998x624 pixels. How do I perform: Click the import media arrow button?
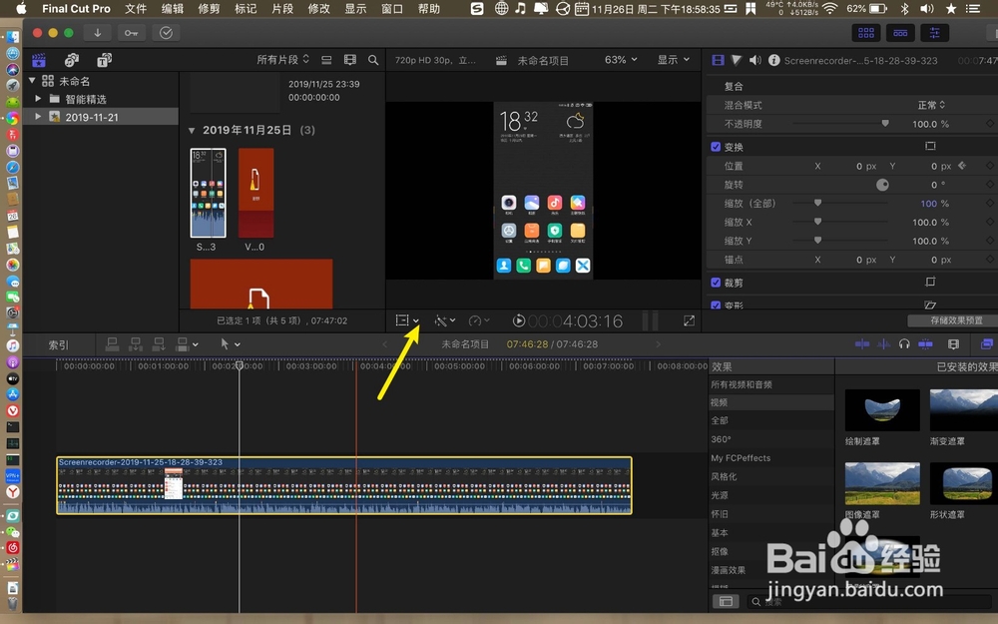(98, 33)
